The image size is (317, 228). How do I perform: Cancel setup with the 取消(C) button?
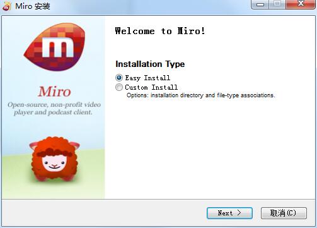[284, 213]
